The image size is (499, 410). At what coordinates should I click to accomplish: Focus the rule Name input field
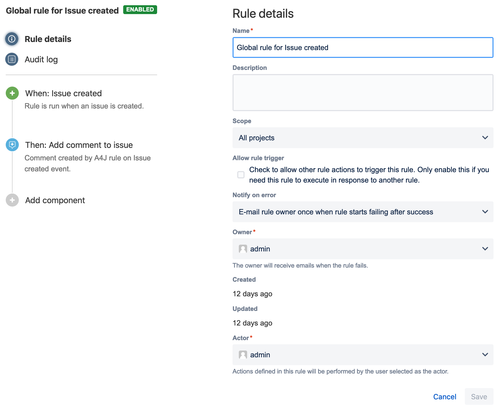tap(363, 47)
